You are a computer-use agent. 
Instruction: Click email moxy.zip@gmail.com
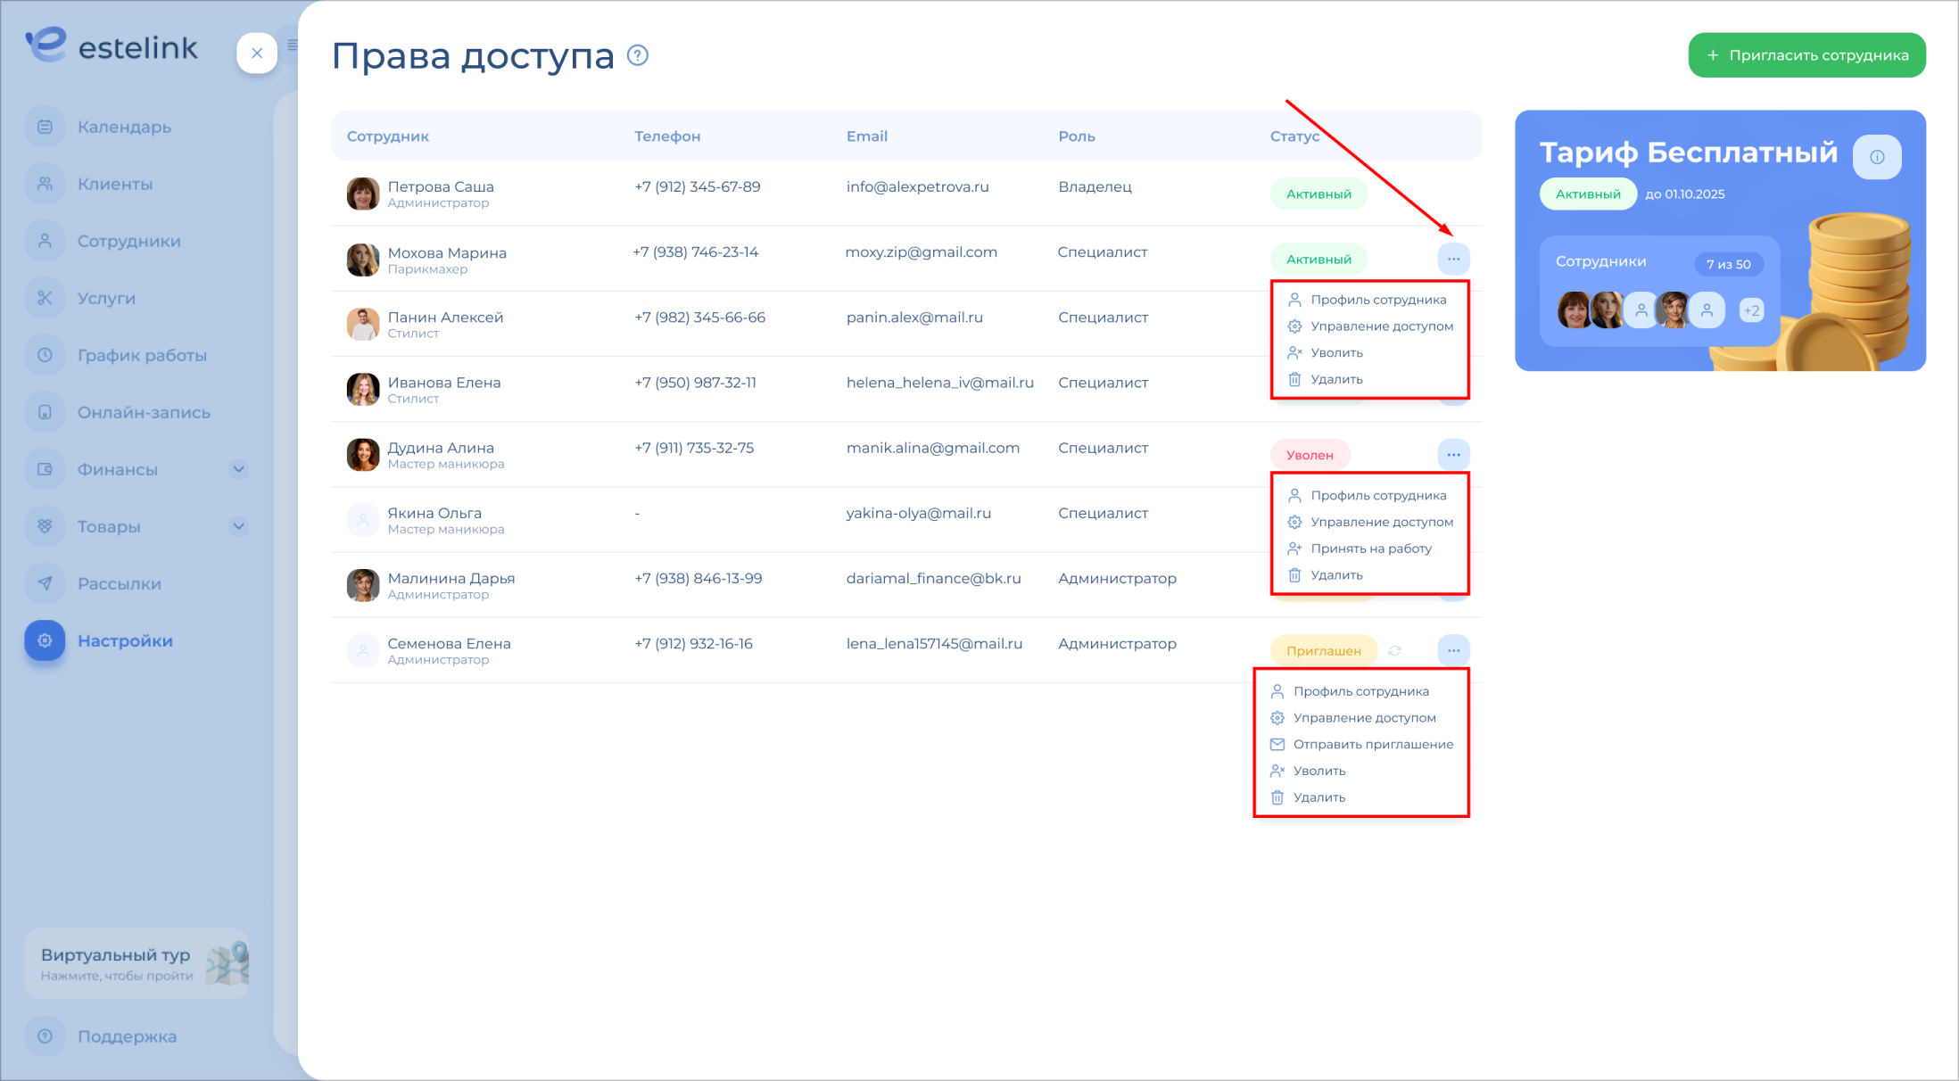[922, 252]
